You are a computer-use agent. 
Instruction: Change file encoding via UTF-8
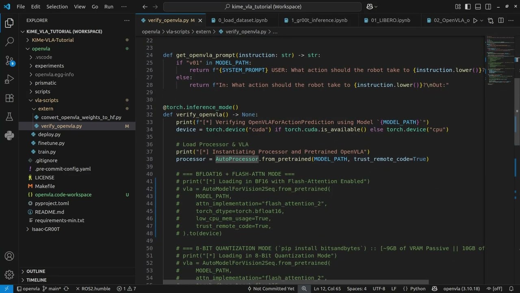point(379,289)
